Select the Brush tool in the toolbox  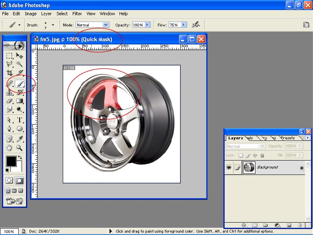pos(20,83)
